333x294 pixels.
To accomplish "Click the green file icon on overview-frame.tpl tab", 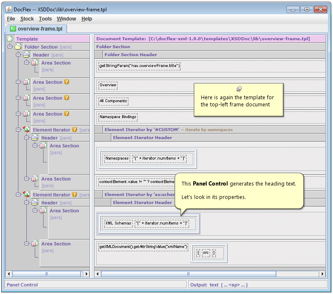I will (x=13, y=29).
